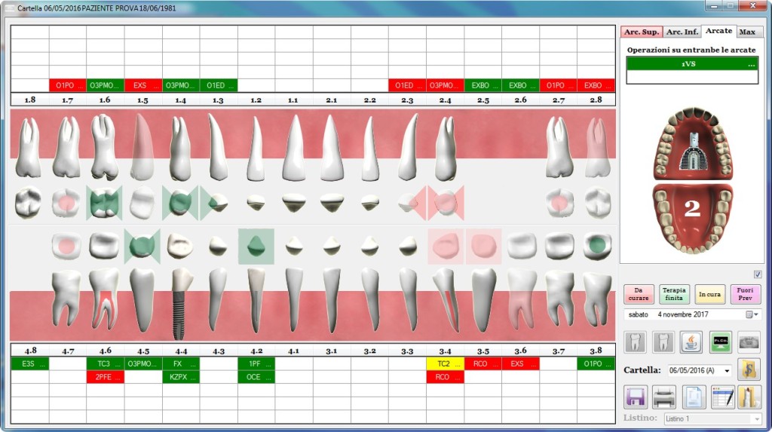Open the Max tab
Screen dimensions: 772x432
747,32
